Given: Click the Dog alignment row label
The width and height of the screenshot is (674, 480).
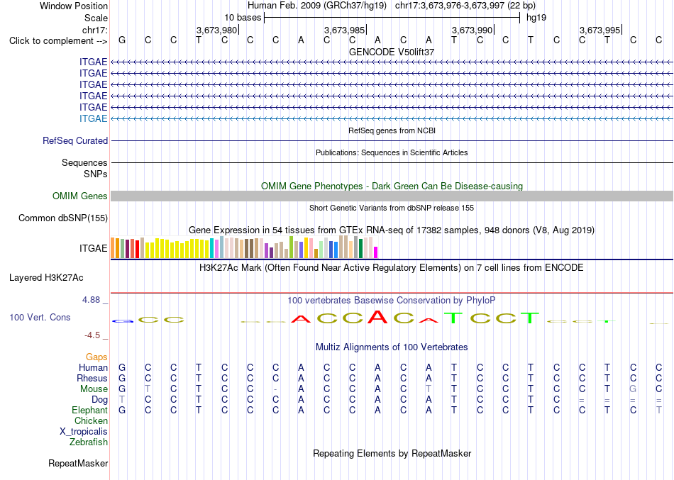Looking at the screenshot, I should [99, 400].
